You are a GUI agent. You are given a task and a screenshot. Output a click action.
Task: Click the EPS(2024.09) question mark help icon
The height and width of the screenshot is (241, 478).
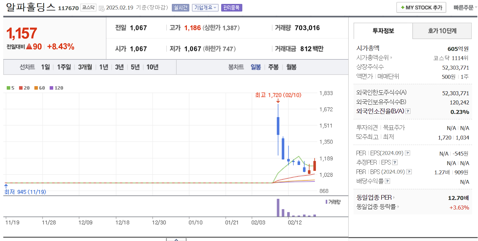click(x=408, y=153)
